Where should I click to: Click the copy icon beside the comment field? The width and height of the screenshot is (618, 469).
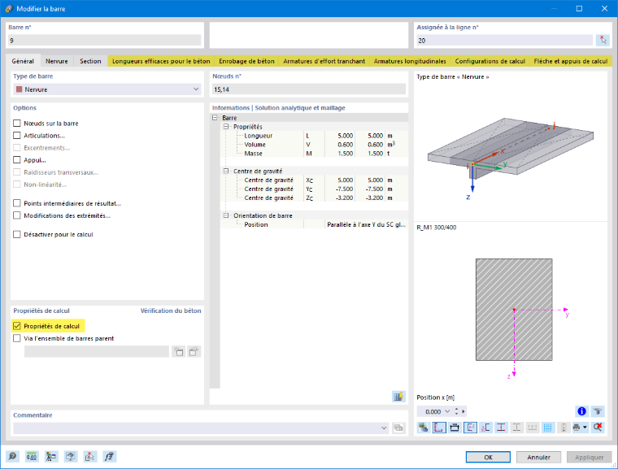[398, 428]
